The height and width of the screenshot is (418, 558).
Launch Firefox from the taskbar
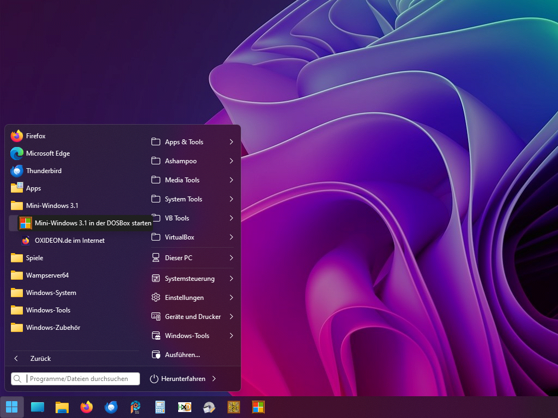[87, 407]
